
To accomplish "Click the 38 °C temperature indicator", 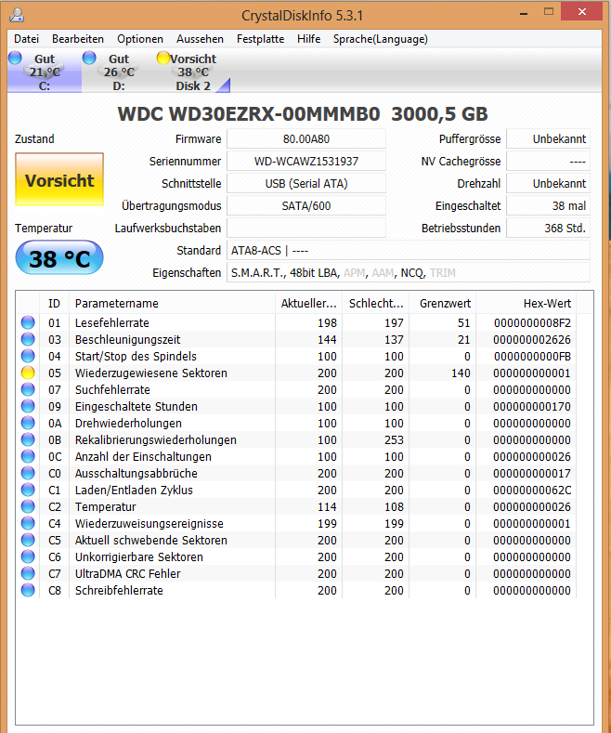I will tap(59, 258).
